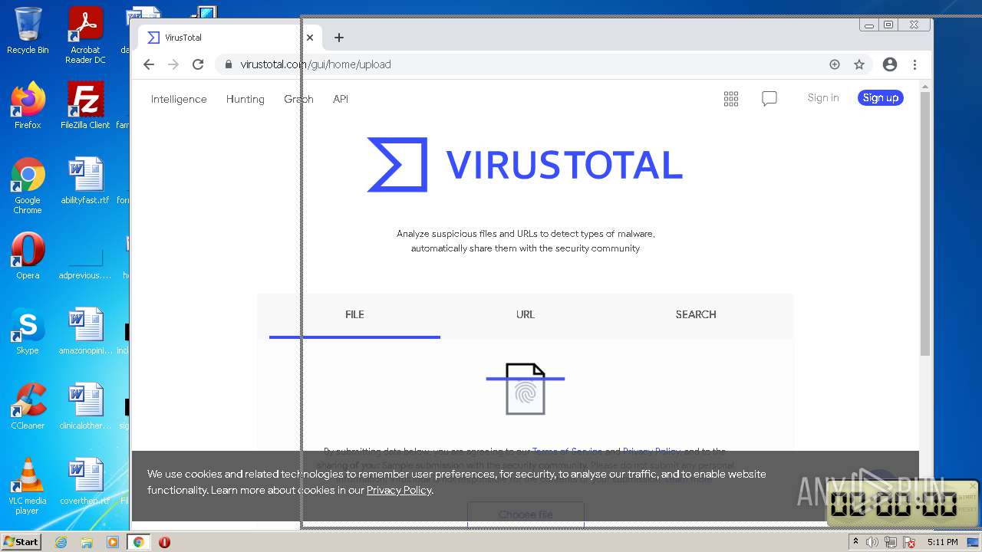Open Hunting in the navigation bar
The width and height of the screenshot is (982, 552).
click(x=245, y=99)
